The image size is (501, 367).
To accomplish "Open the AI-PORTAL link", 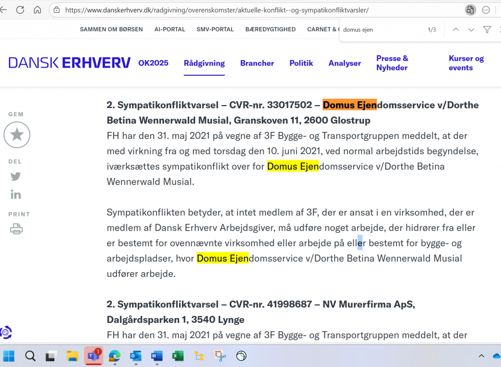I will (x=170, y=29).
